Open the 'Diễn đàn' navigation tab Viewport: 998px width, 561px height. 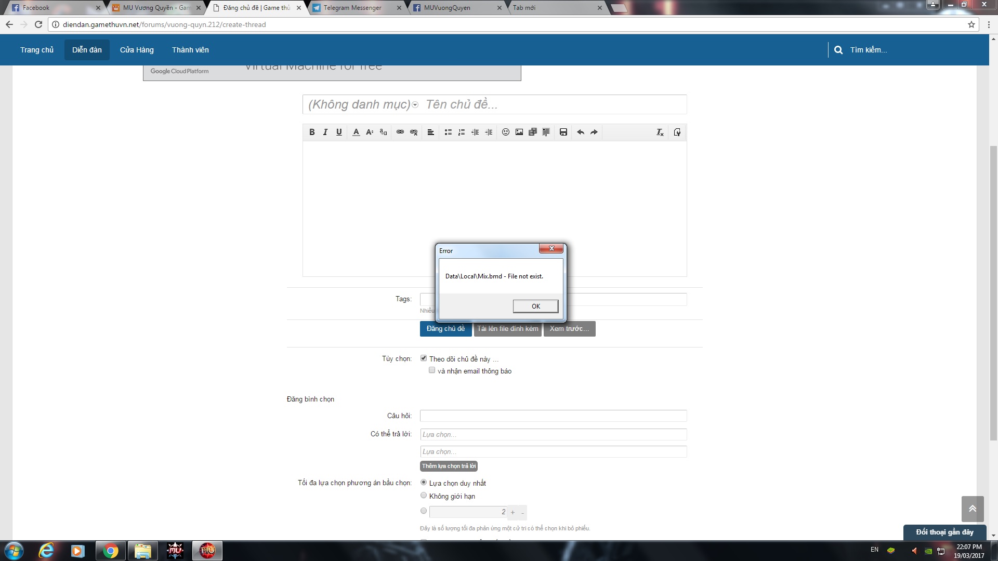[87, 50]
